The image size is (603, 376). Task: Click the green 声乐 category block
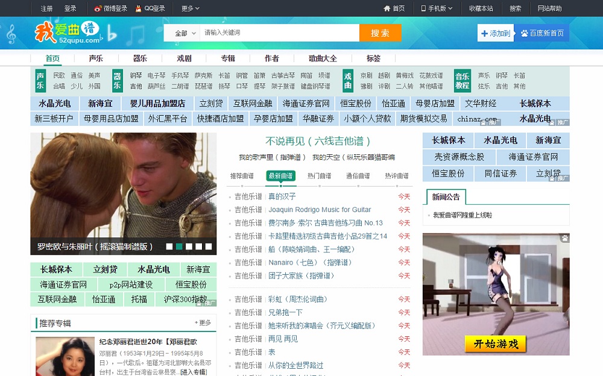pyautogui.click(x=40, y=81)
